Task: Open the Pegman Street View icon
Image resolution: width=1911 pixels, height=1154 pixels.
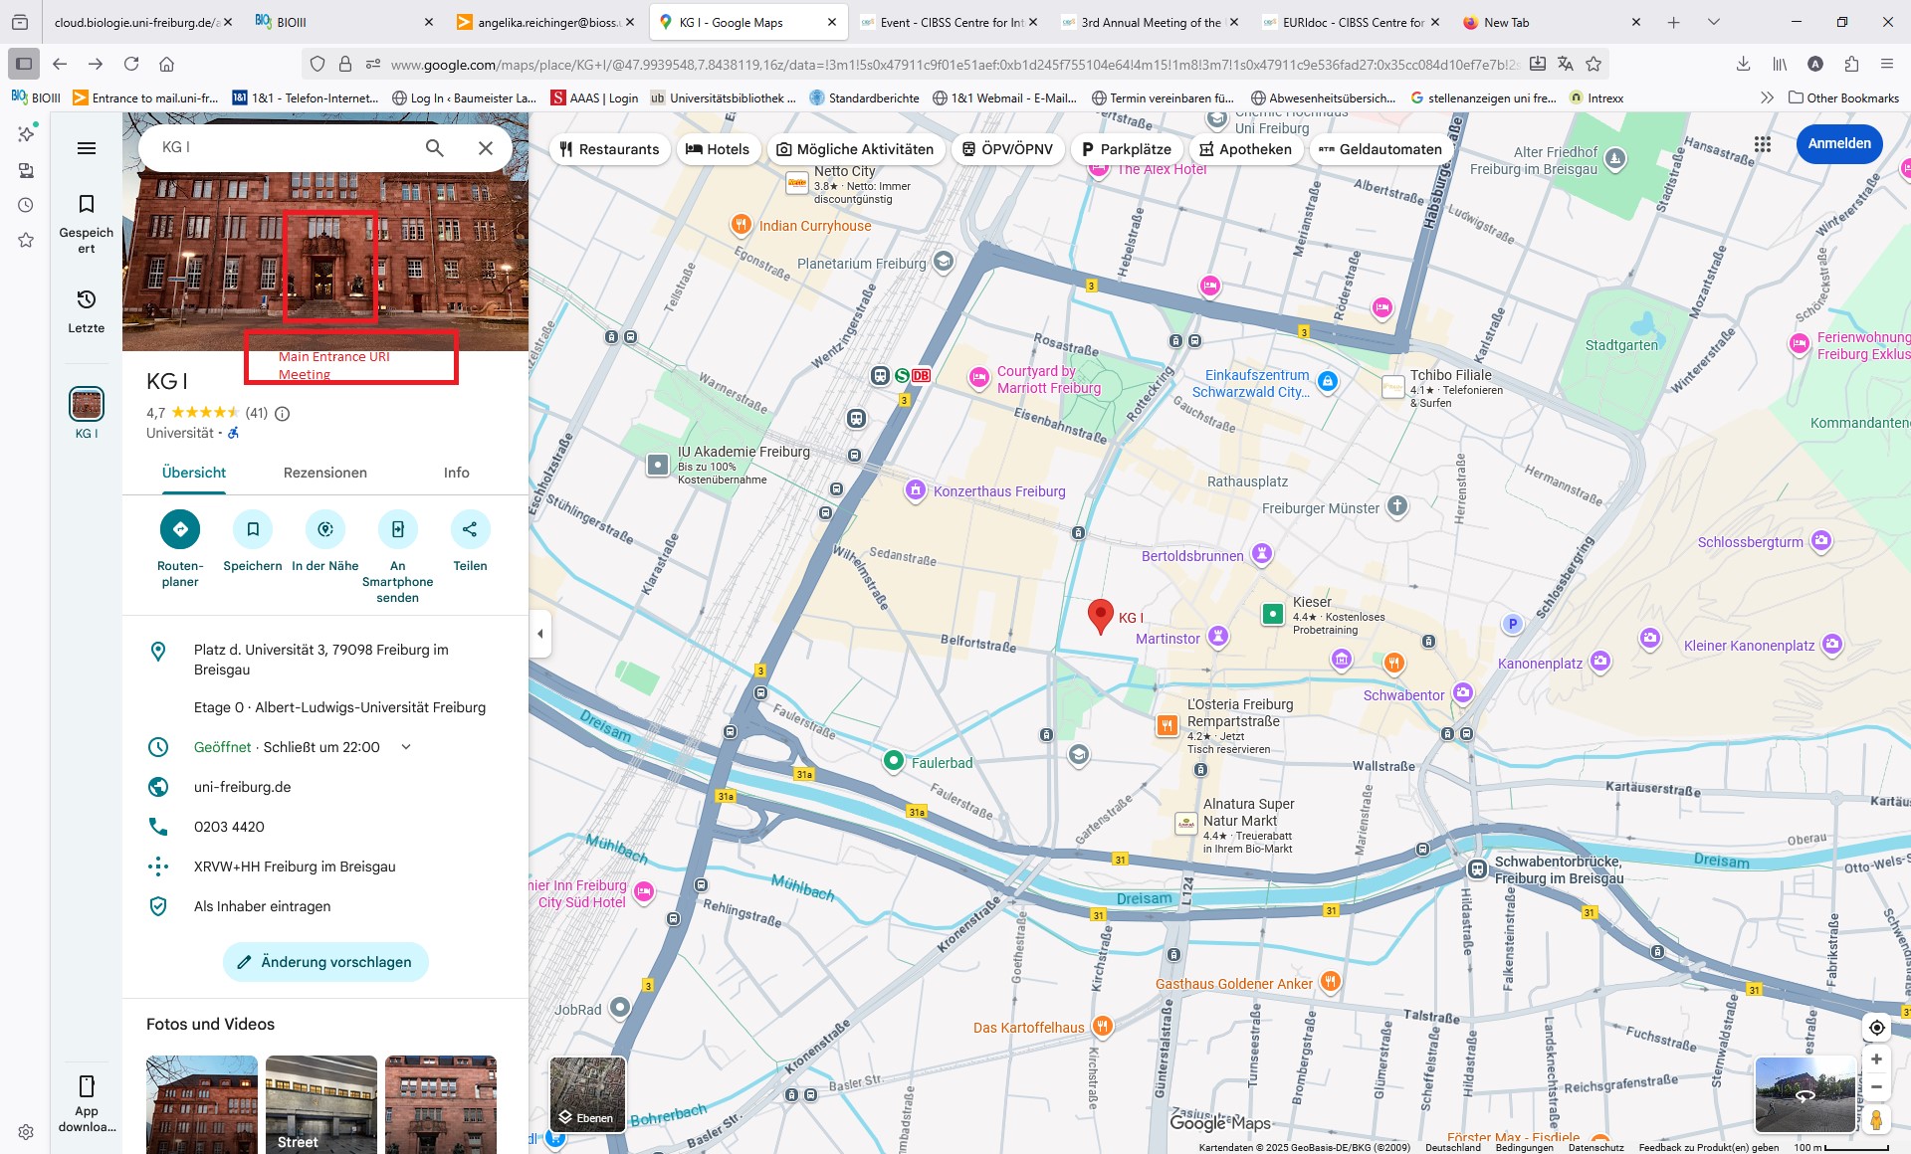Action: click(x=1876, y=1119)
